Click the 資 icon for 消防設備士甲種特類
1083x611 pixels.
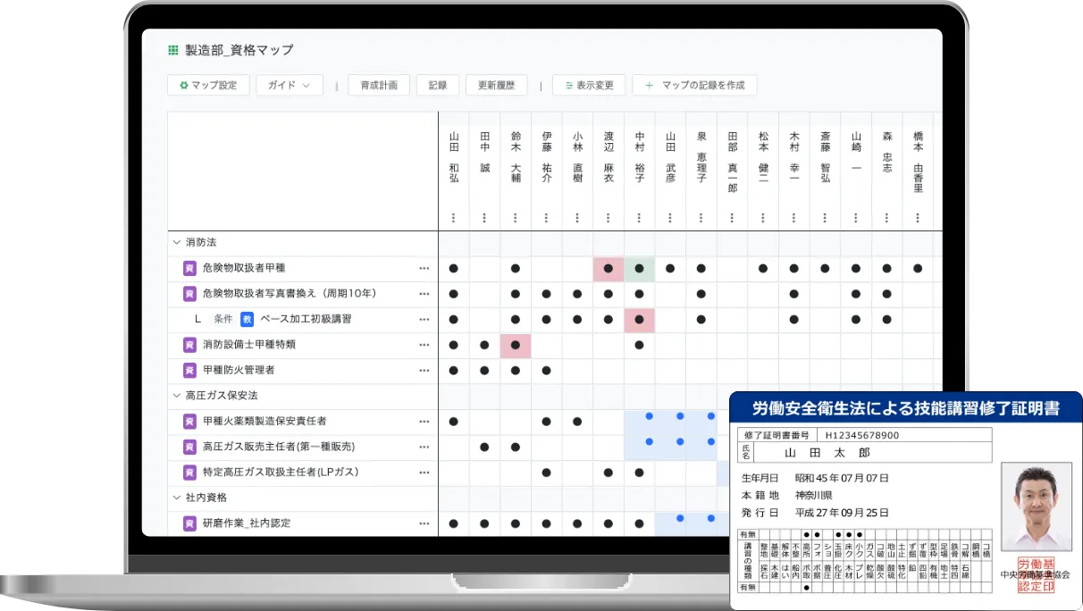click(189, 345)
